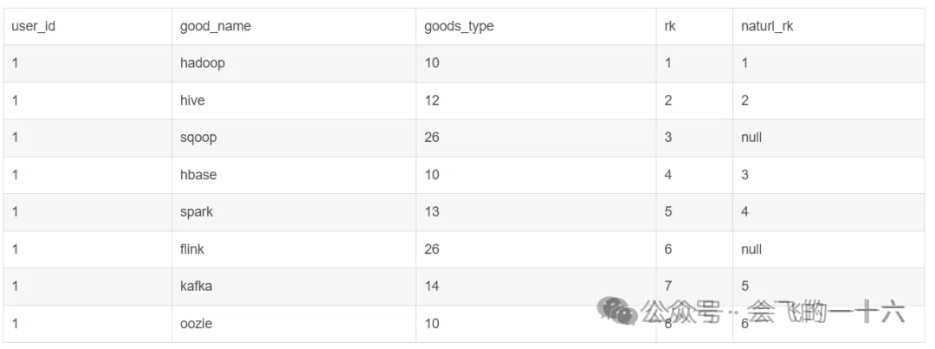This screenshot has width=935, height=349.
Task: Click goods_type value 12 in hive row
Action: tap(431, 100)
